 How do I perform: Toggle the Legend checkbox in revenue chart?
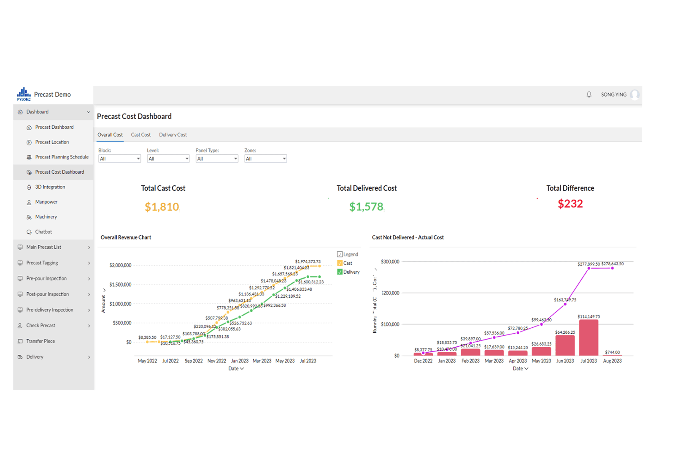click(340, 254)
